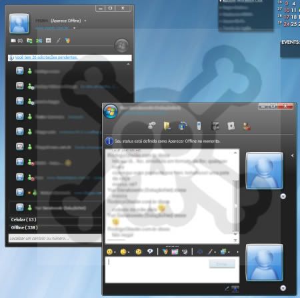Click the round Windows orb in contact list window
Viewport: 300px width, 298px height.
coord(121,45)
